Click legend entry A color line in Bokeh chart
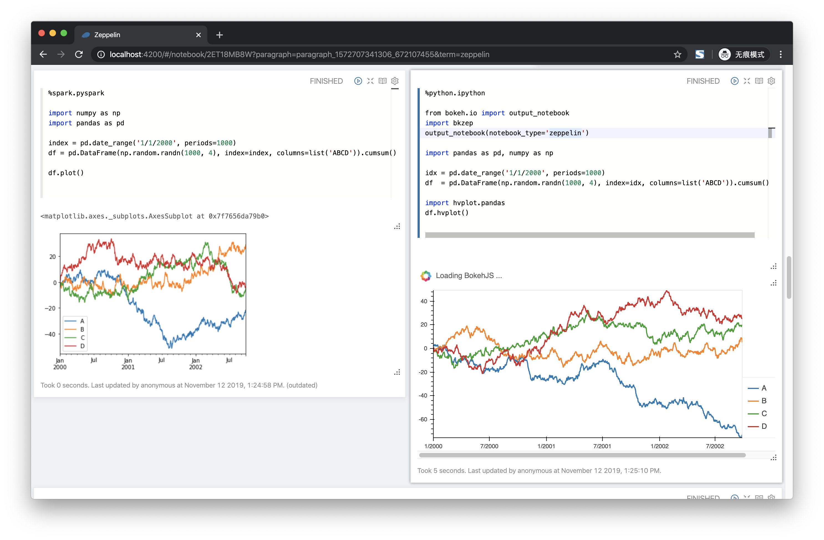Viewport: 824px width, 540px height. coord(753,388)
